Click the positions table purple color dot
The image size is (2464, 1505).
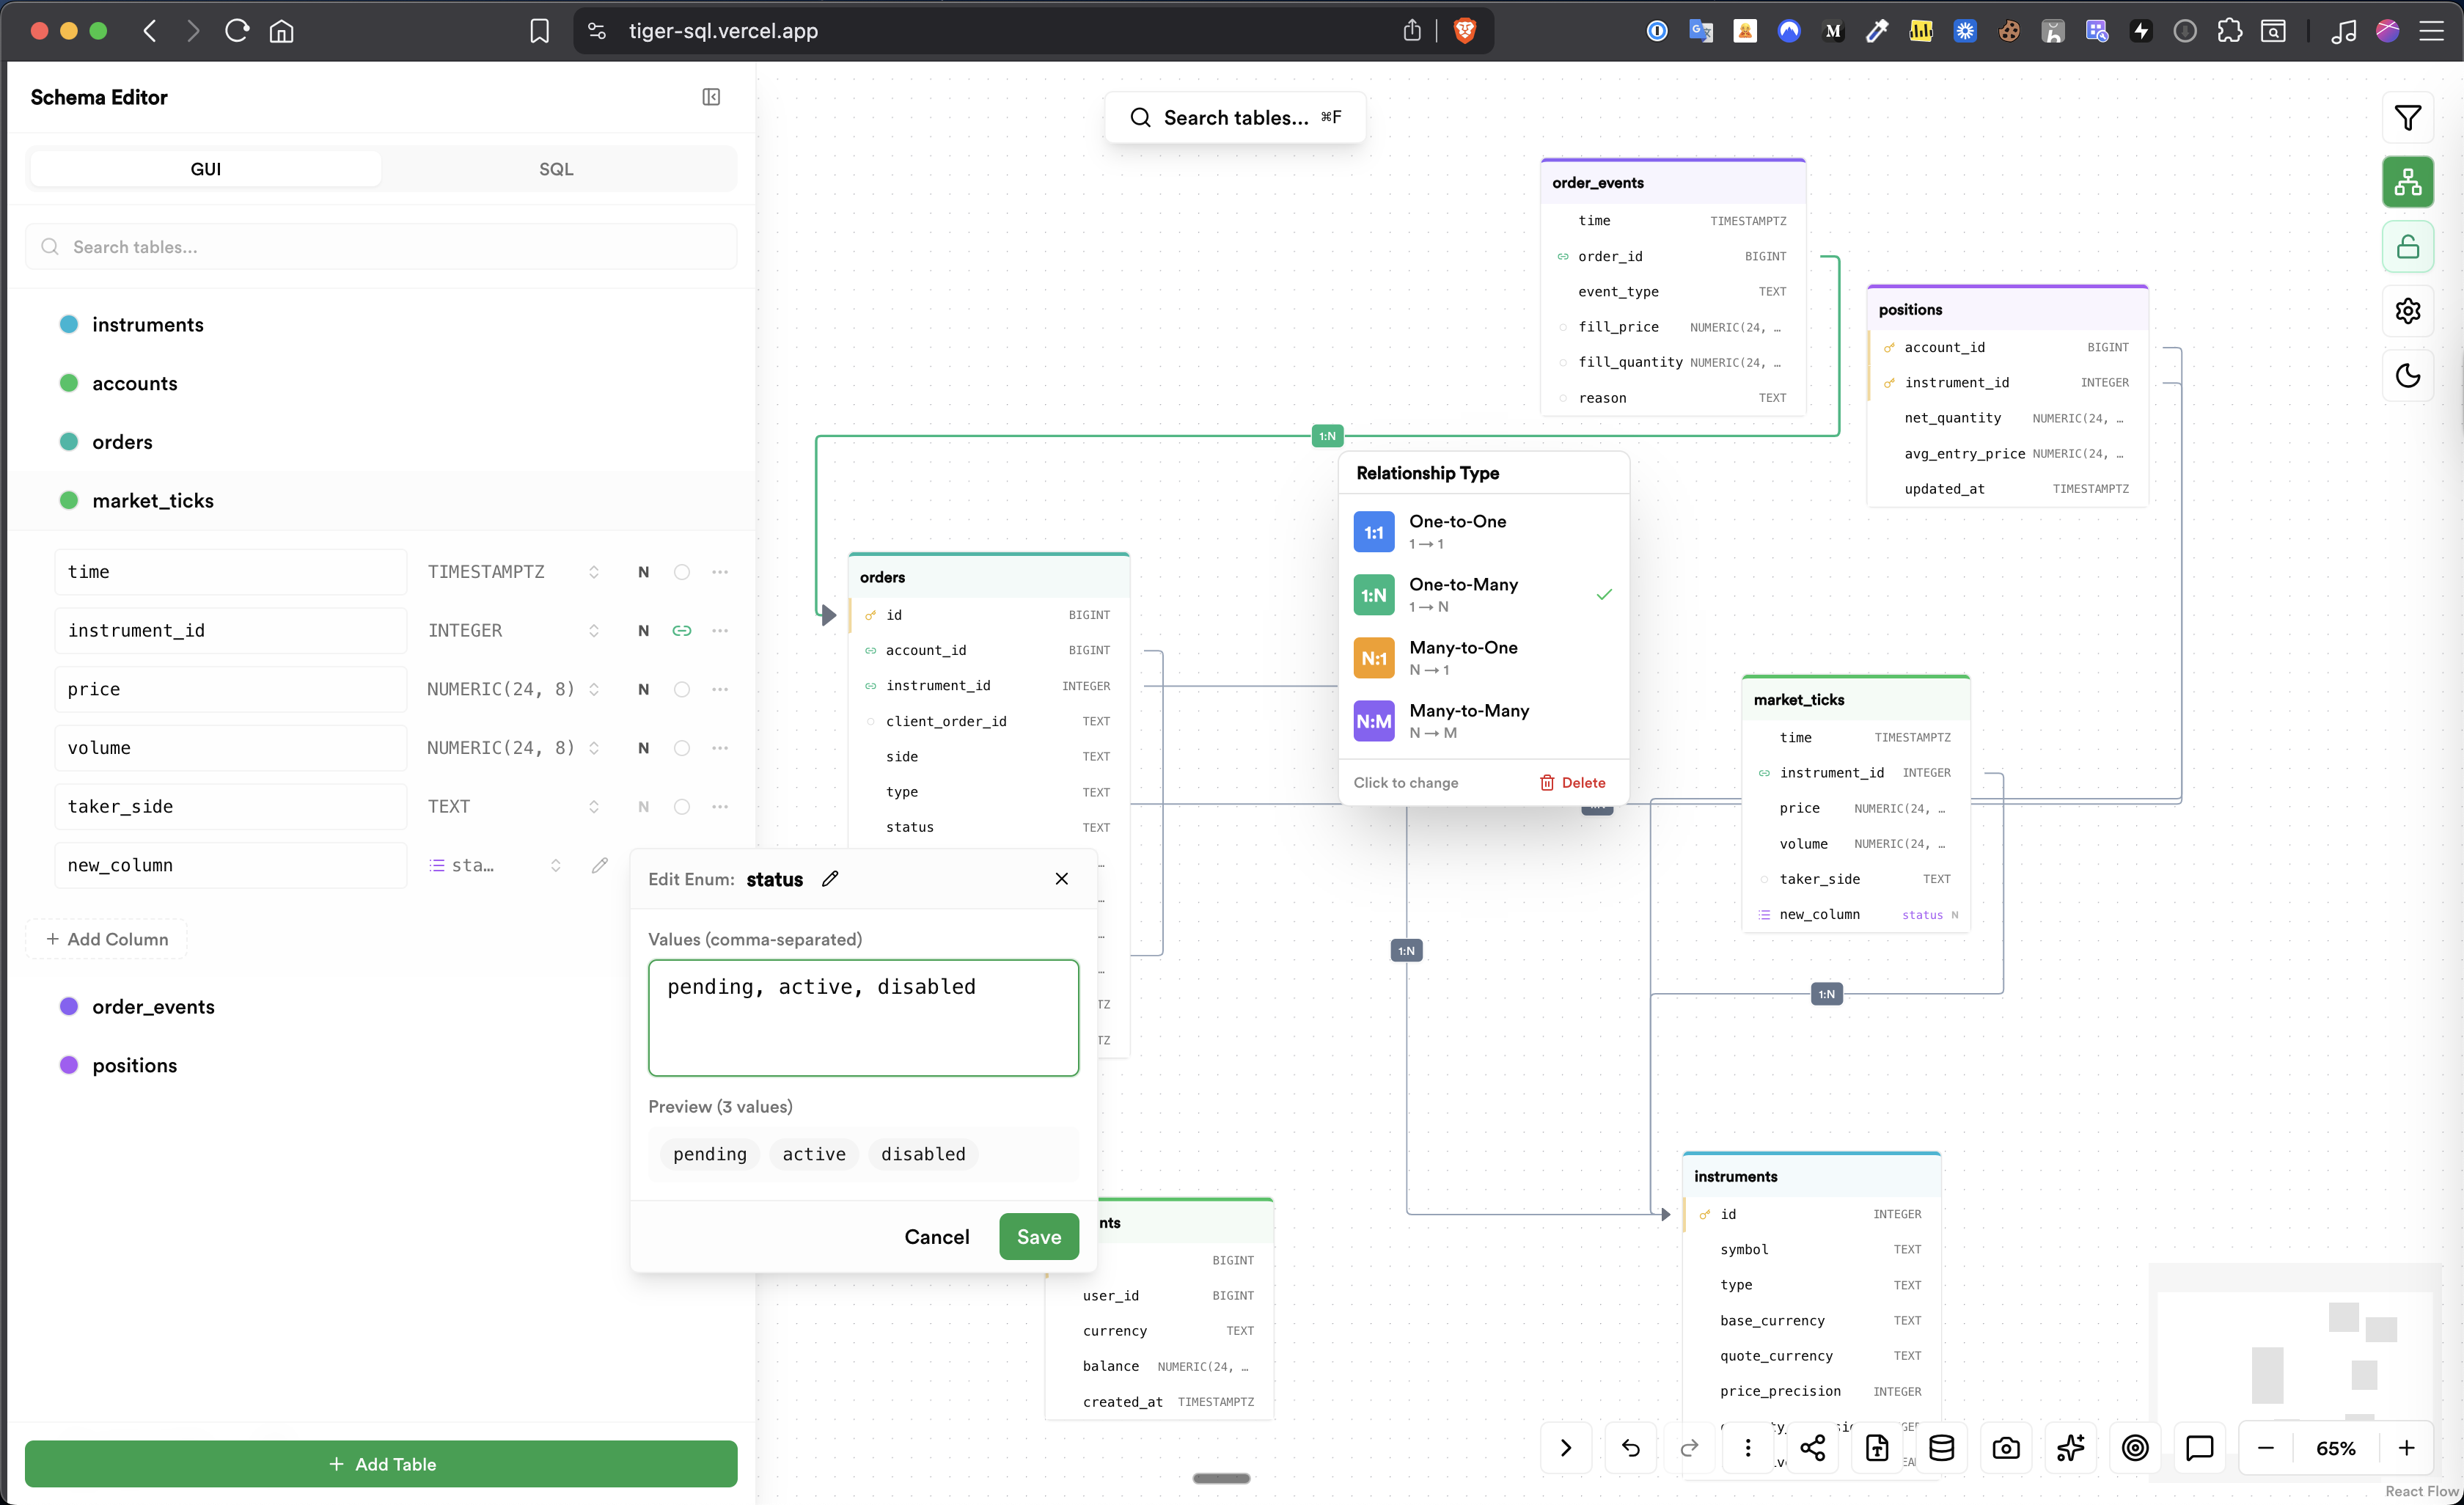click(69, 1065)
